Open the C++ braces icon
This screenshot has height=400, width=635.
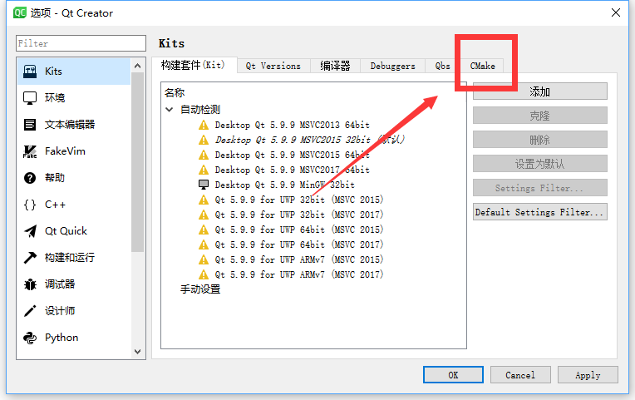pos(30,205)
